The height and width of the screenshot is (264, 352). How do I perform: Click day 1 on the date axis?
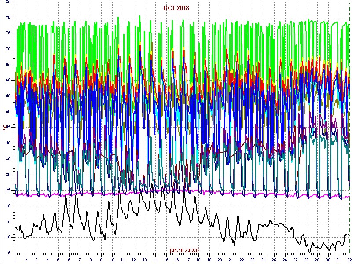click(15, 259)
